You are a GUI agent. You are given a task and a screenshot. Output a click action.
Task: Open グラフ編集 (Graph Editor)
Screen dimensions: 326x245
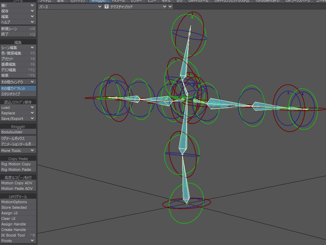[x=18, y=70]
